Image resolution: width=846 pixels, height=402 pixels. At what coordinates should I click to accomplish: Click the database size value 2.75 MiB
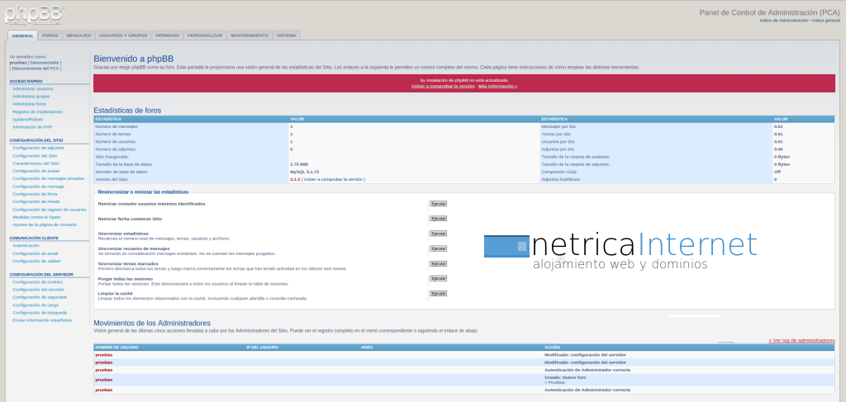299,163
